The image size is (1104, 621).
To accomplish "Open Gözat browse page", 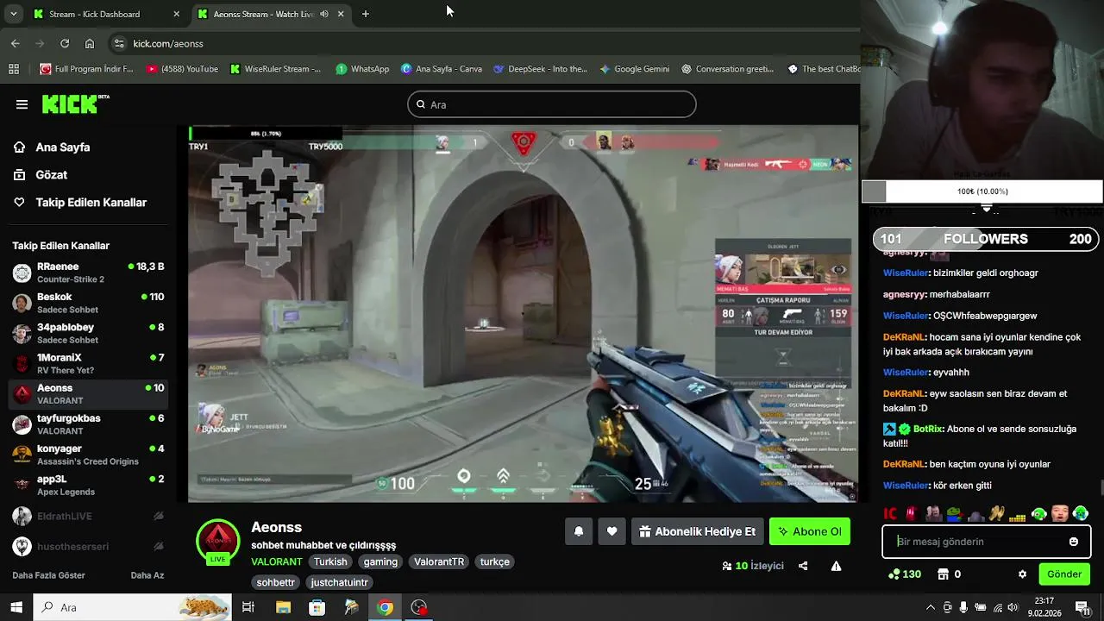I will 51,175.
